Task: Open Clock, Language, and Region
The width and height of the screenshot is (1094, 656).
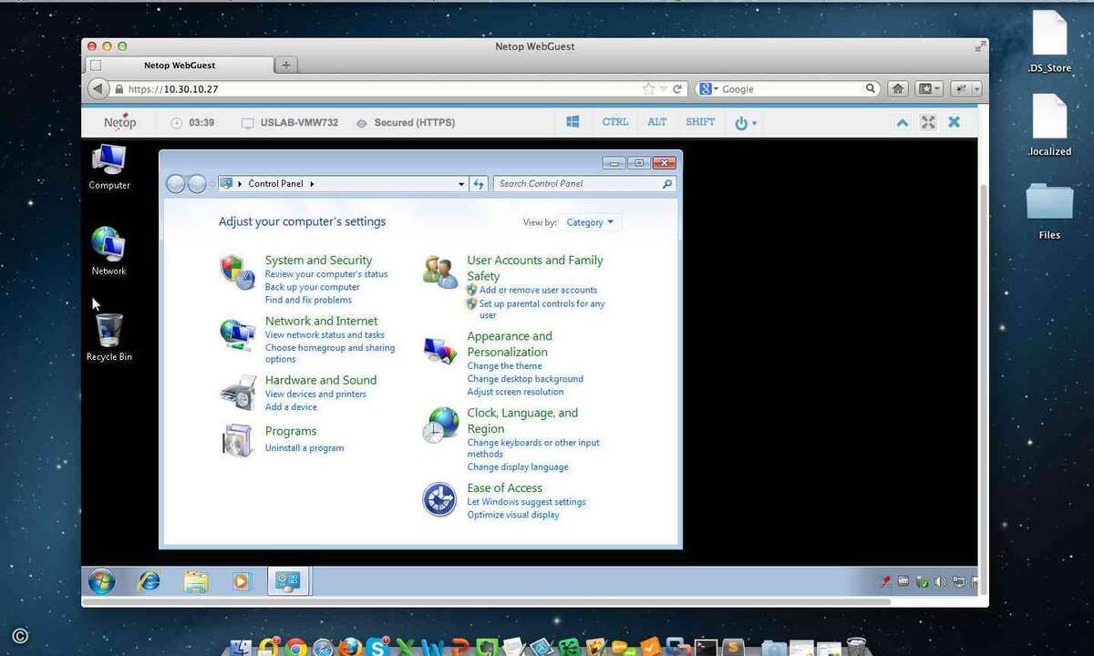Action: (522, 420)
